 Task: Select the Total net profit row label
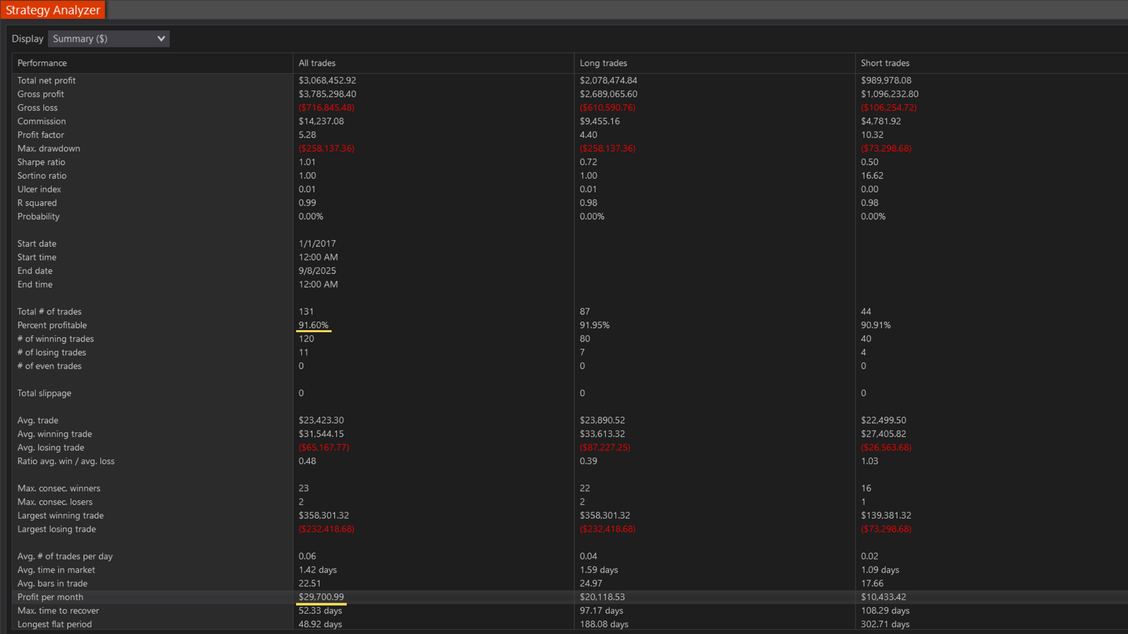(x=46, y=80)
